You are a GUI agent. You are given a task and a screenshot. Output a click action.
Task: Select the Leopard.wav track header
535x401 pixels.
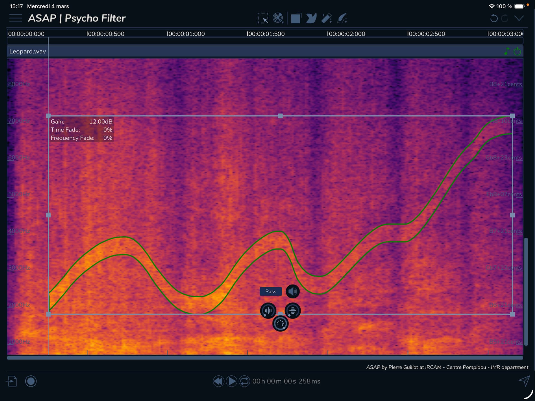(x=27, y=51)
